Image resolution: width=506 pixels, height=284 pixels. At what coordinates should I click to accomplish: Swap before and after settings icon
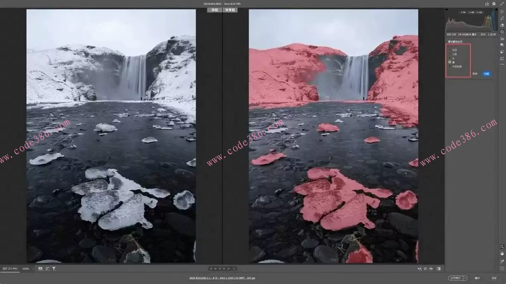click(425, 269)
